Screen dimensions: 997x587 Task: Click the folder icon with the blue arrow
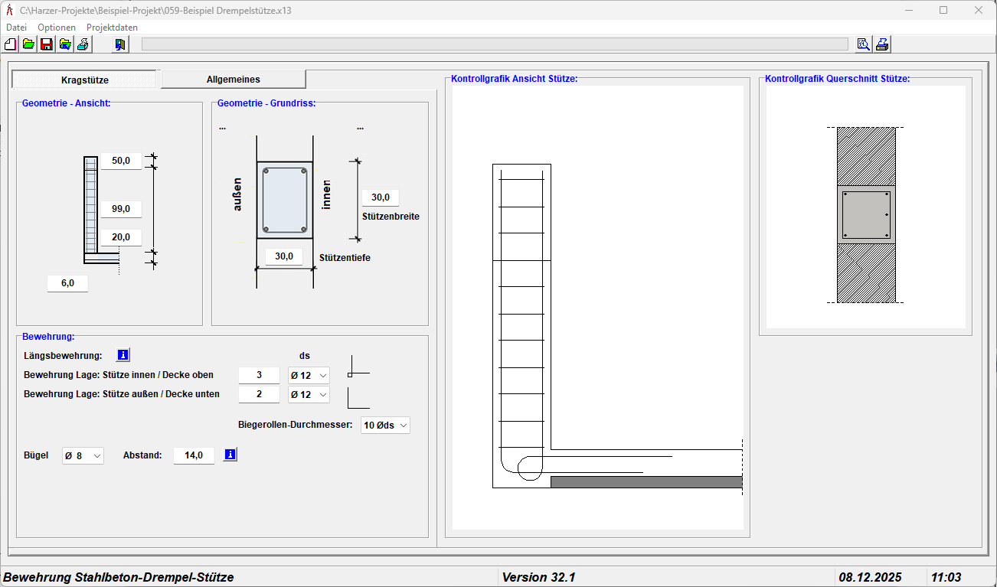pos(65,44)
